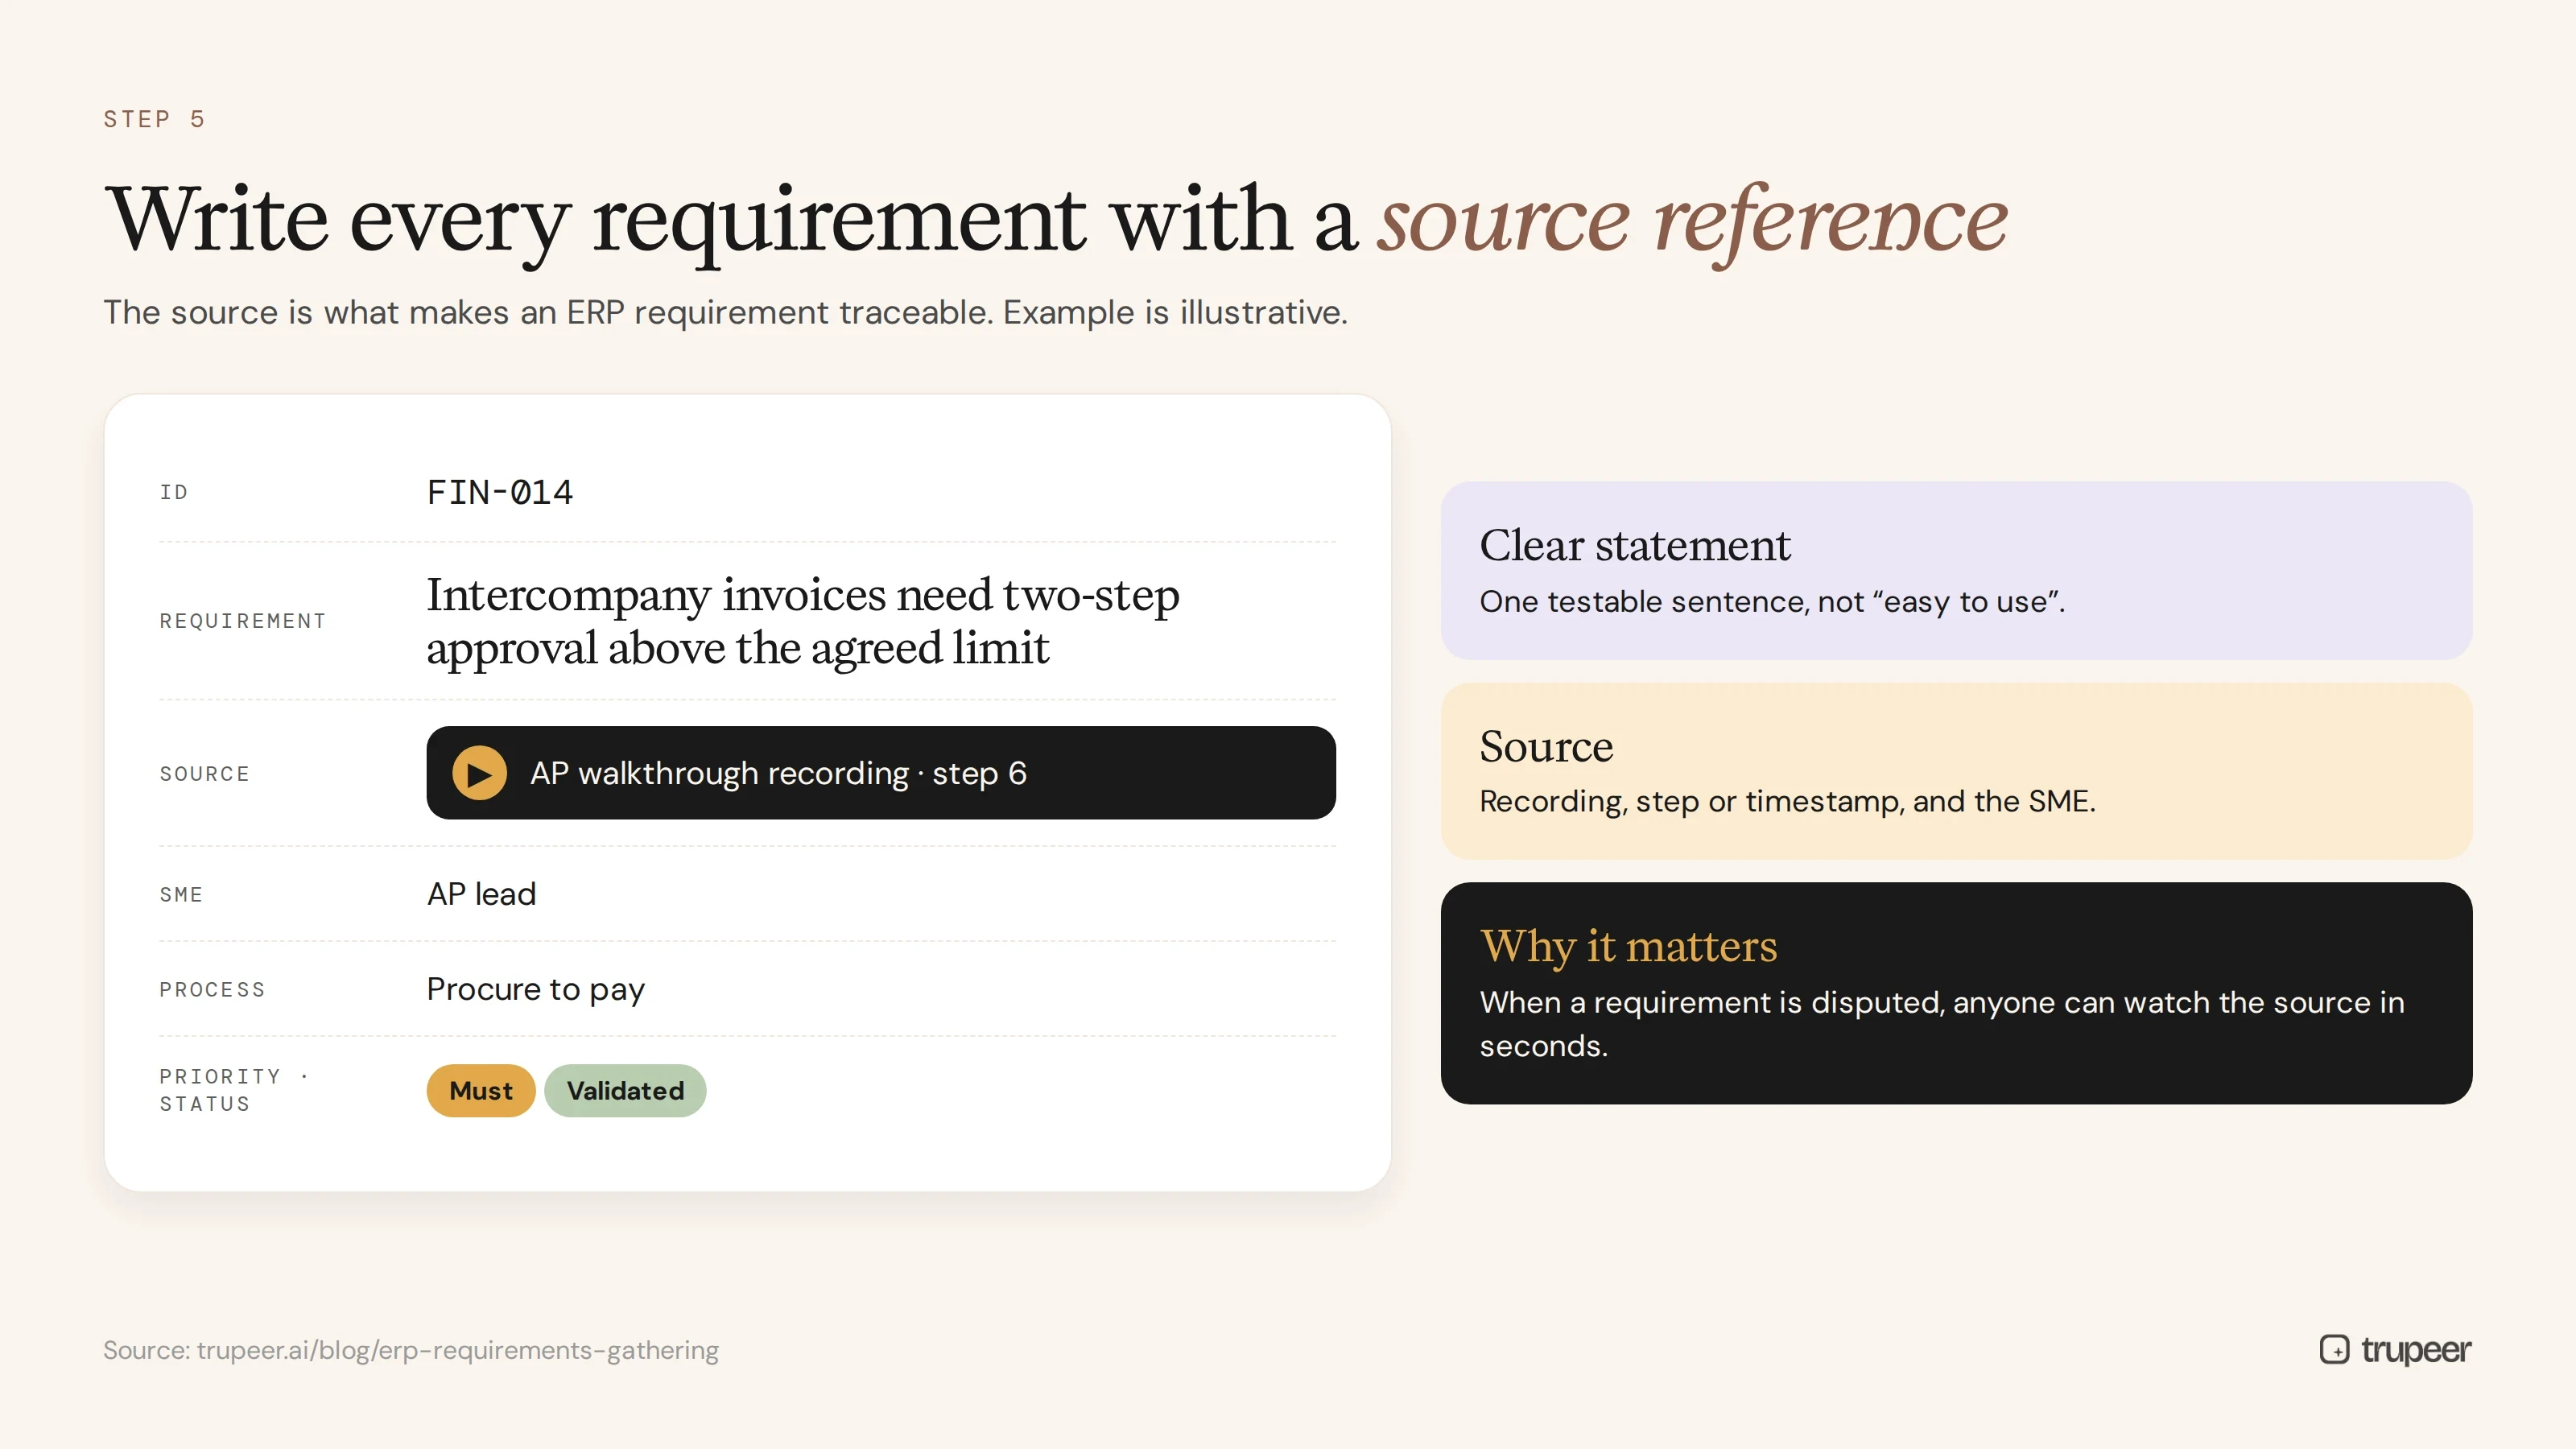2576x1449 pixels.
Task: Click the PRIORITY · STATUS field label
Action: coord(234,1090)
